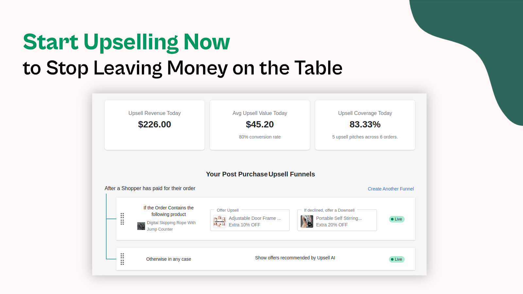
Task: Toggle Live status on the first upsell funnel
Action: 396,219
